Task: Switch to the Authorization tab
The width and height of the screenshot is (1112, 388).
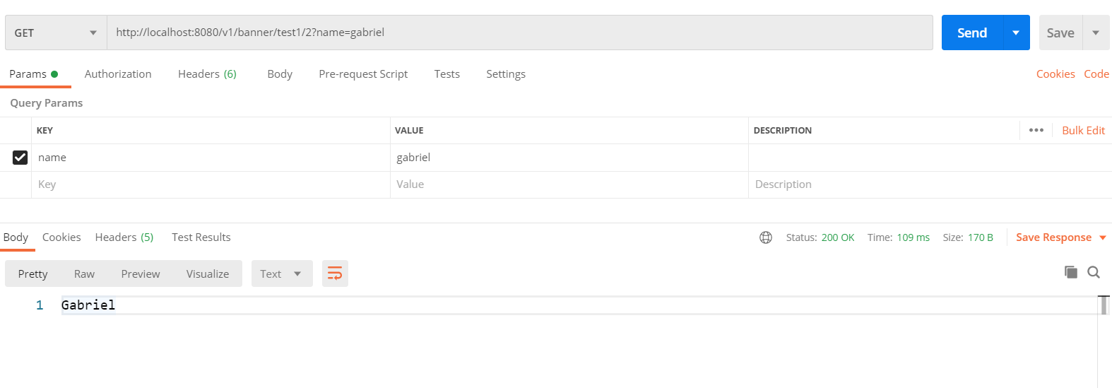Action: (x=118, y=74)
